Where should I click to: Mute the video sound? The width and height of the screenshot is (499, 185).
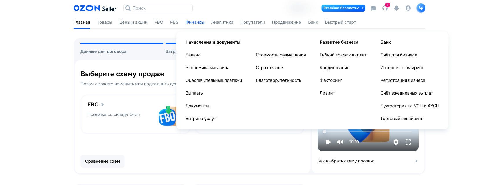point(340,142)
